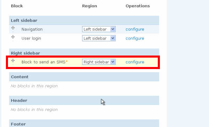Select the Footer region heading row
This screenshot has width=209, height=127.
84,123
